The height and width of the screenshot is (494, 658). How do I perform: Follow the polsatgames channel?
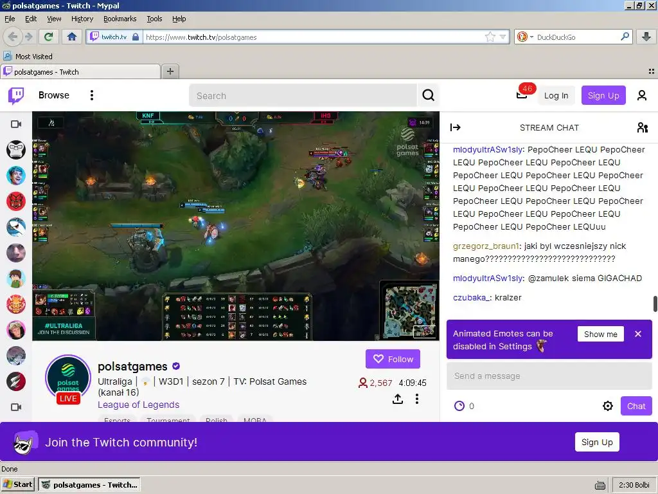[393, 359]
